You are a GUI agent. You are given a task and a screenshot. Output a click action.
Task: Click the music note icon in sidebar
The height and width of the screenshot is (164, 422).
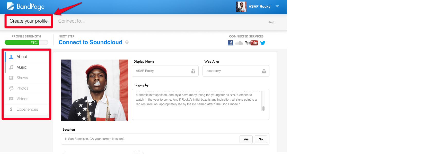pyautogui.click(x=11, y=67)
